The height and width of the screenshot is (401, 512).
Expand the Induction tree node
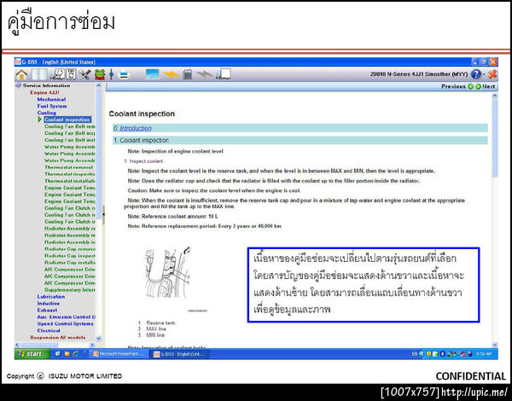49,304
